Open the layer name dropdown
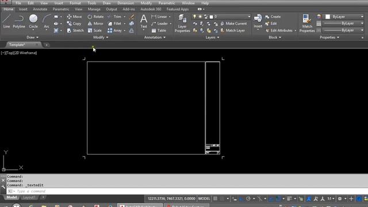Image resolution: width=368 pixels, height=207 pixels. click(x=249, y=17)
